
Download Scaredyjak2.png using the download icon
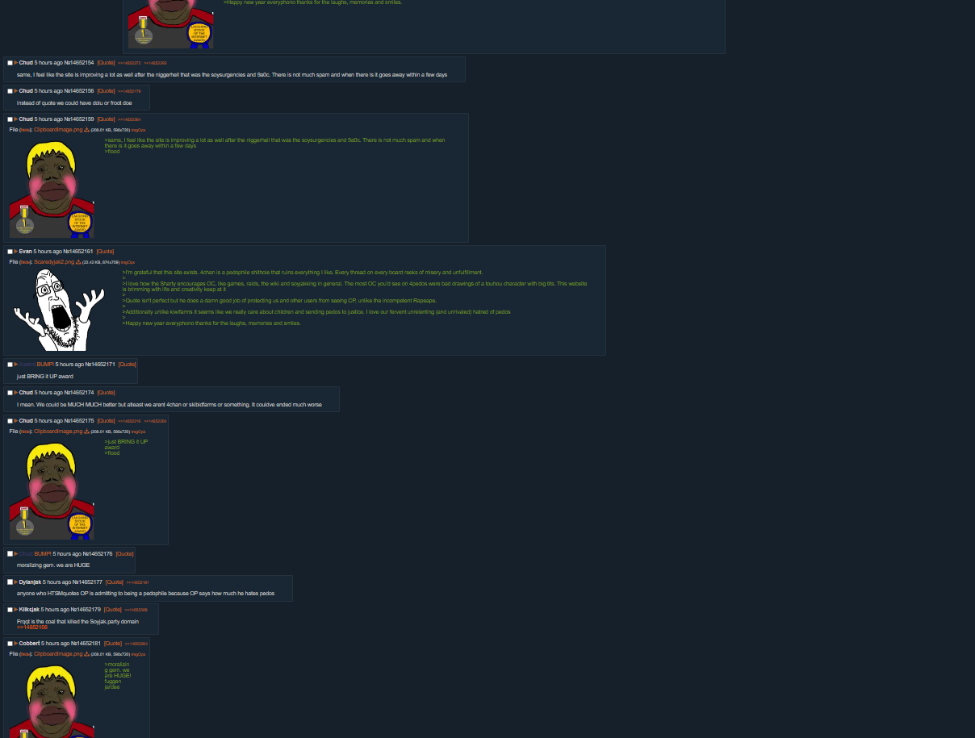point(78,262)
